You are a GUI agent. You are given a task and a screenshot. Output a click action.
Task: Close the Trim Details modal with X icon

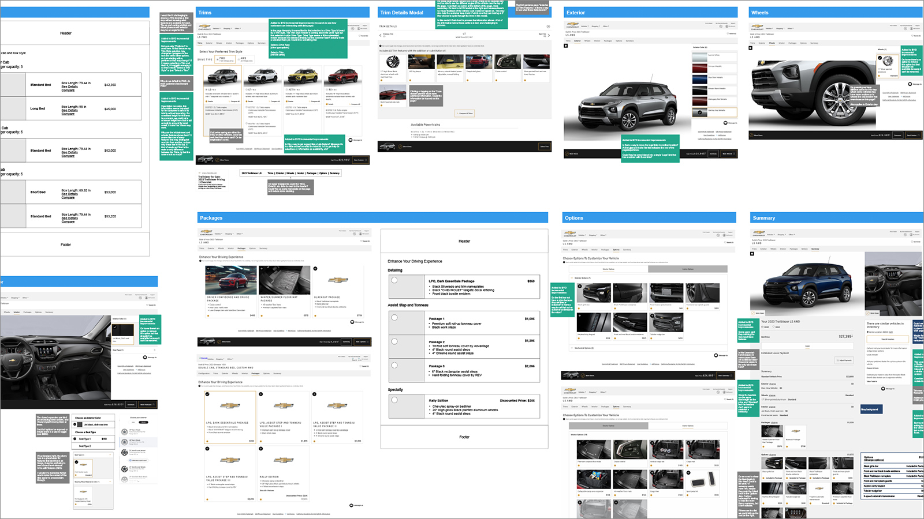548,27
